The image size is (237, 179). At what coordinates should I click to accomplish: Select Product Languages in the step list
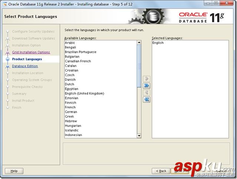[27, 59]
